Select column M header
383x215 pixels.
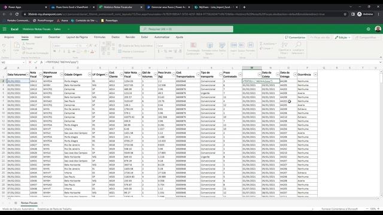click(252, 67)
